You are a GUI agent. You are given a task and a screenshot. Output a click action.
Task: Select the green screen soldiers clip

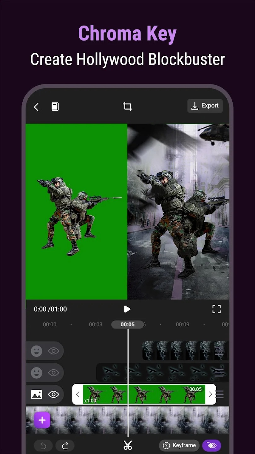144,394
